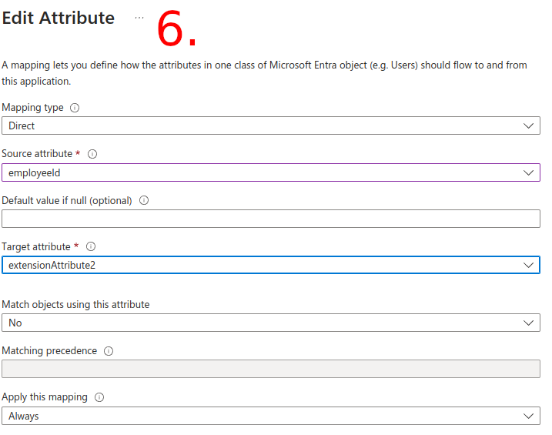Open the more options ellipsis beside Edit Attribute
This screenshot has height=435, width=552.
[x=139, y=18]
